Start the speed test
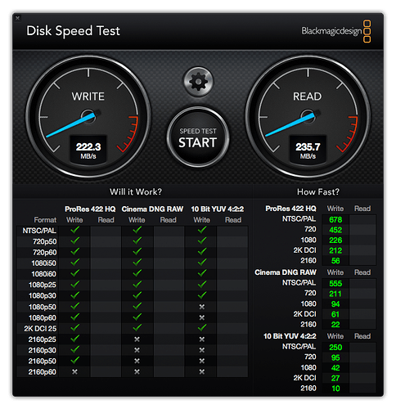Viewport: 396px width, 409px height. pyautogui.click(x=198, y=137)
